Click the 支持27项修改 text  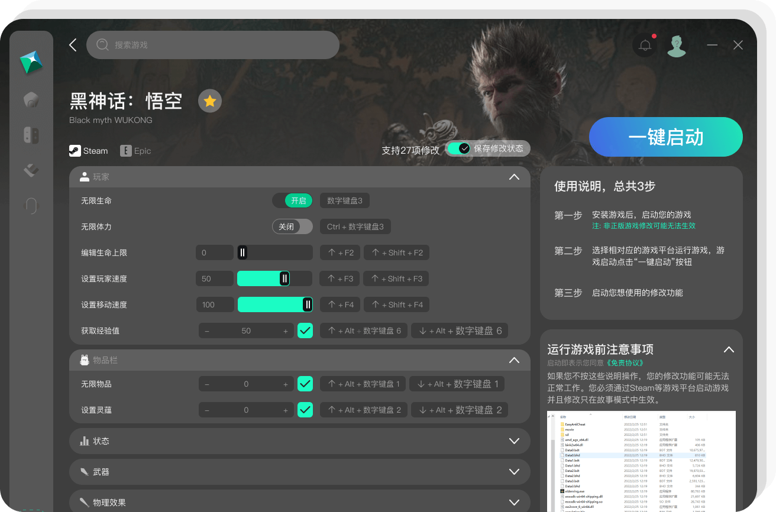(x=410, y=150)
